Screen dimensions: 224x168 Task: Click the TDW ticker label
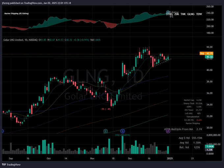[x=199, y=14]
